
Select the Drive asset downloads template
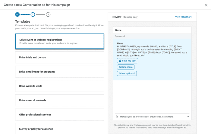pyautogui.click(x=59, y=100)
